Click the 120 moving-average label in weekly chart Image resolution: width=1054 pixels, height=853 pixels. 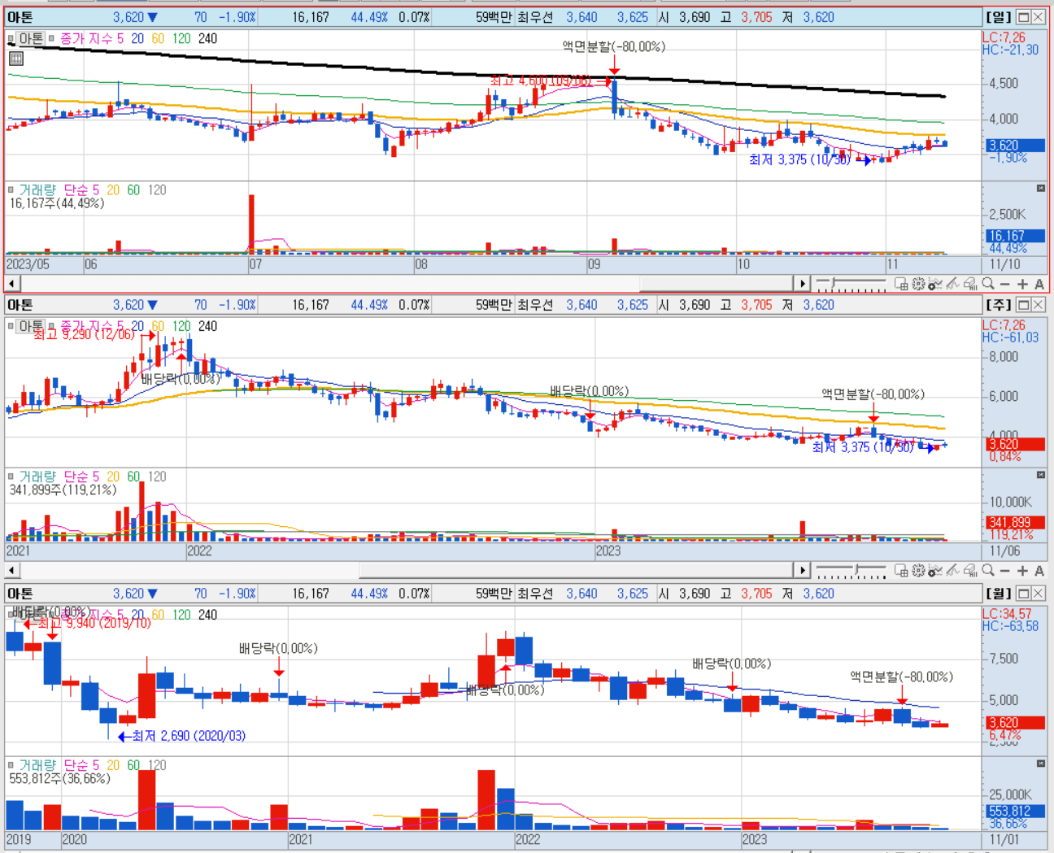[181, 326]
